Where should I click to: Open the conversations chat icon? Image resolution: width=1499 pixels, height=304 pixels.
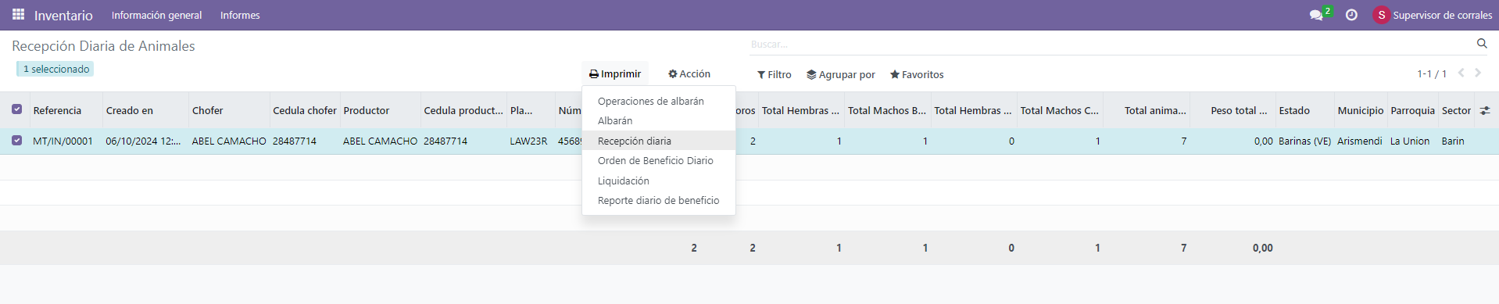(x=1316, y=15)
